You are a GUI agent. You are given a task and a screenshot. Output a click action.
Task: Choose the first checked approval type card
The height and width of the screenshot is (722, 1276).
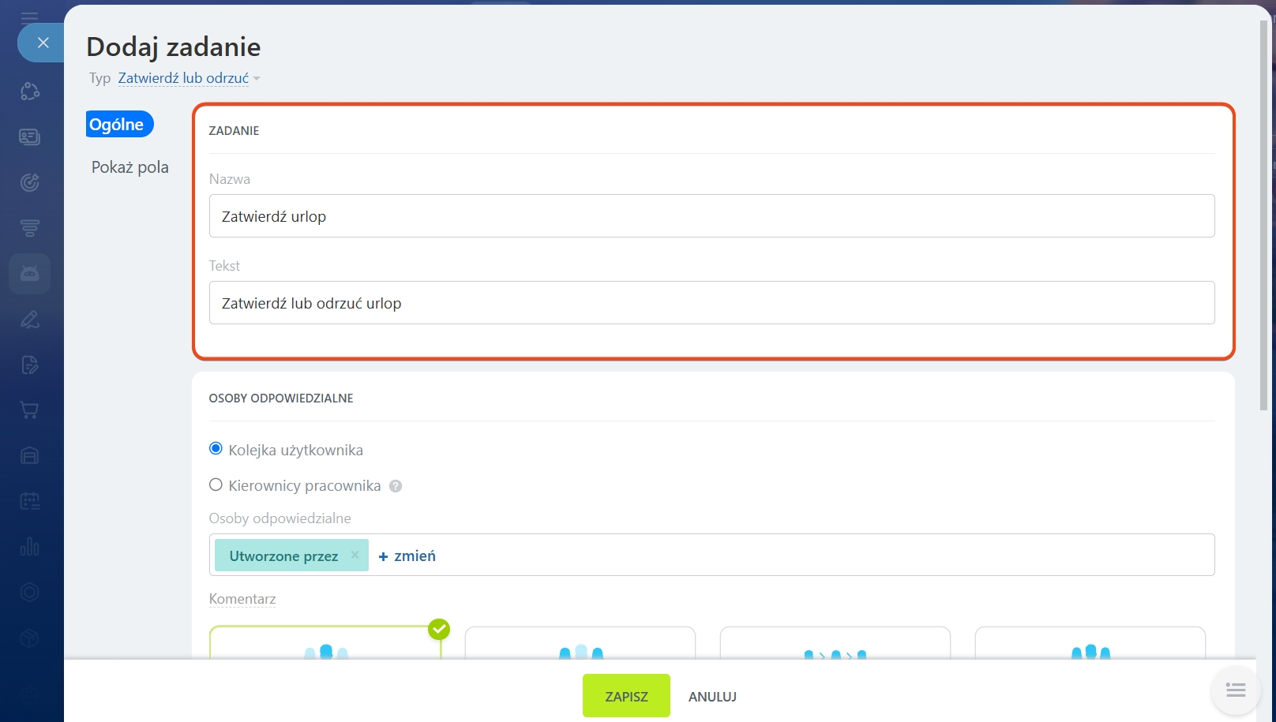click(x=325, y=643)
